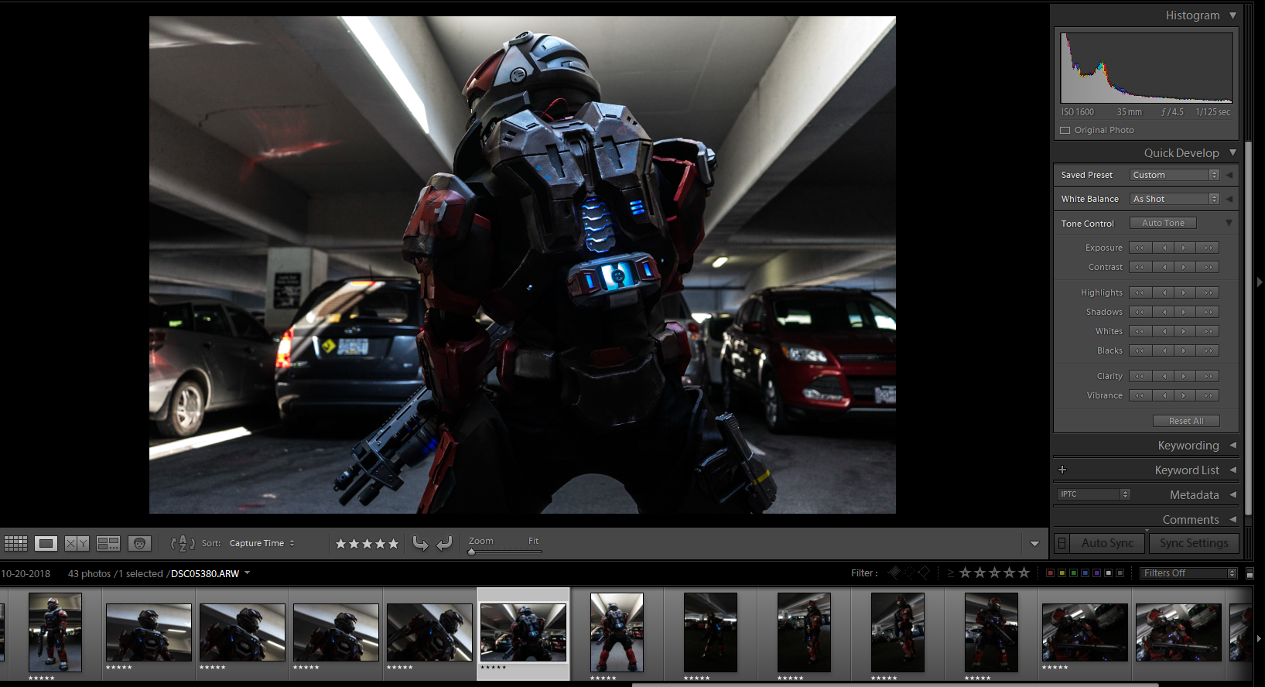Decrease Whites by large step
1265x687 pixels.
[x=1140, y=331]
